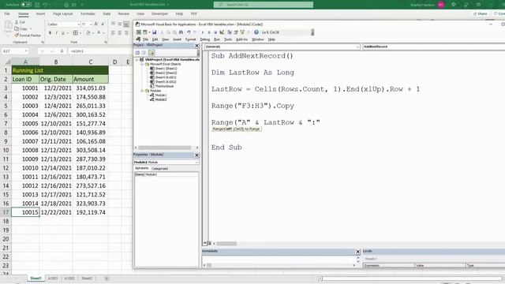Switch to the Formulas ribbon tab
Screen dimensions: 505x284
point(88,14)
